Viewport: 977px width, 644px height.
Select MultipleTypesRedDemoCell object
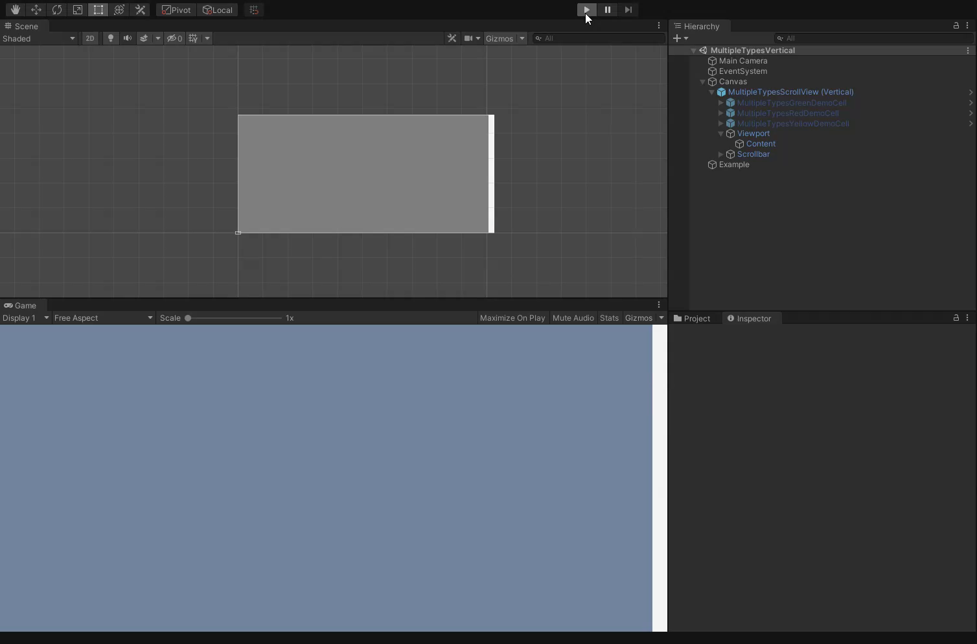(x=787, y=113)
